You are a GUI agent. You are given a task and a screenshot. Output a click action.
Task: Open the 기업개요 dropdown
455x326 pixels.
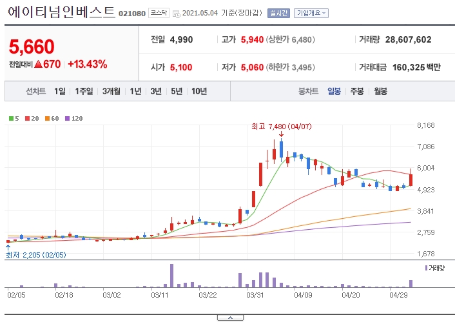click(x=311, y=13)
